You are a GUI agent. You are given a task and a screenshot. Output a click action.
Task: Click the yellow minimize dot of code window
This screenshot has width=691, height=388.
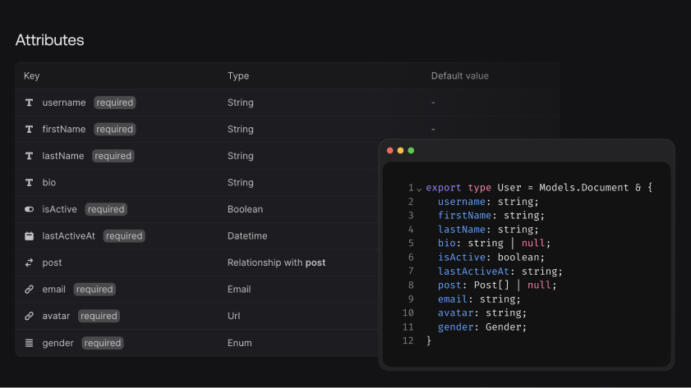[x=401, y=150]
